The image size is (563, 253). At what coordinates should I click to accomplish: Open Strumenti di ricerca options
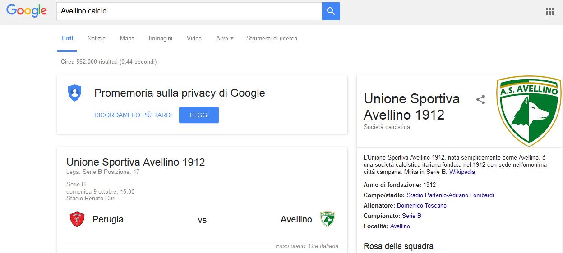[x=272, y=39]
